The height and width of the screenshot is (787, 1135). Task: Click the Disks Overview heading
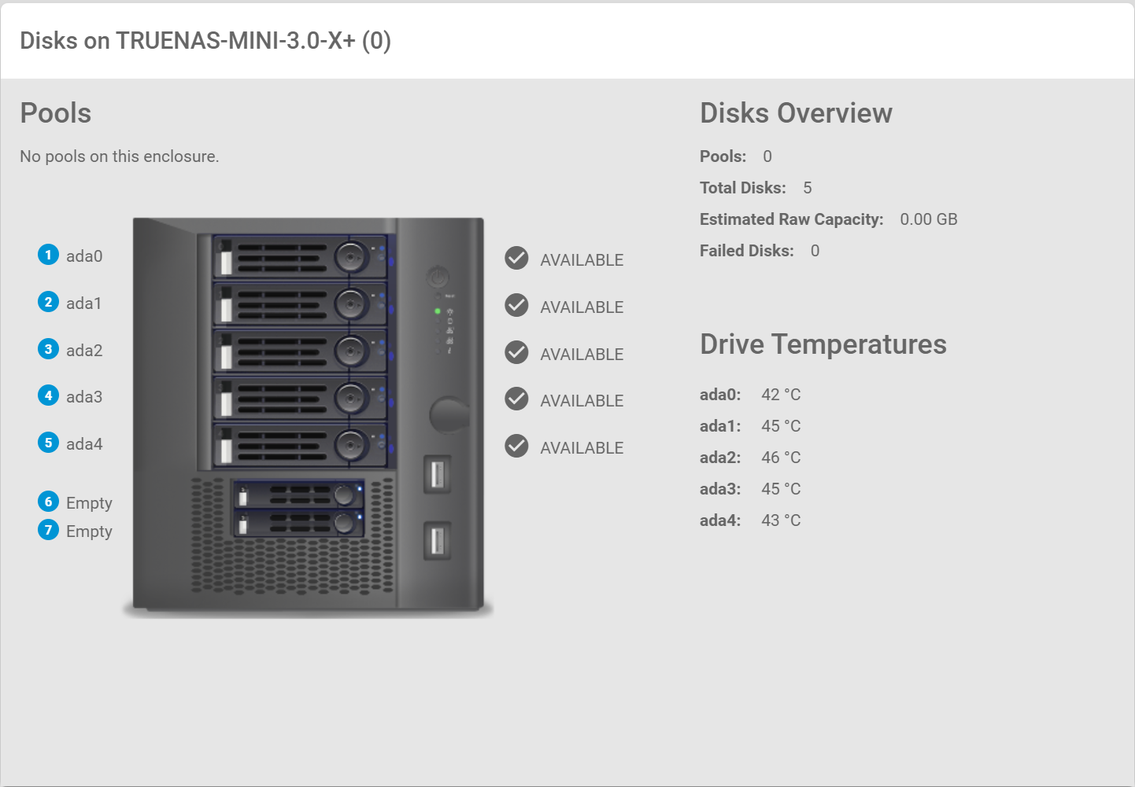[796, 113]
